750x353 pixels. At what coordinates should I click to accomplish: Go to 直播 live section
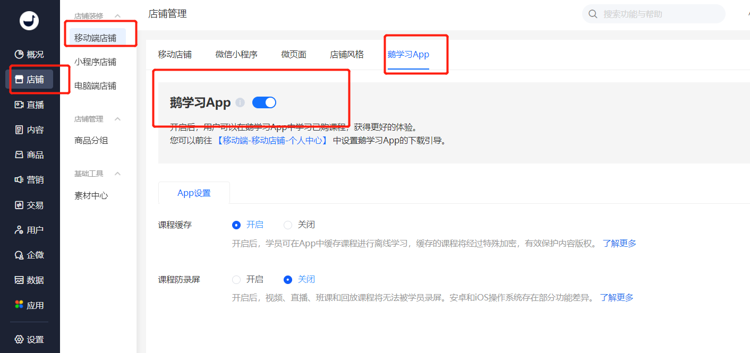coord(30,105)
